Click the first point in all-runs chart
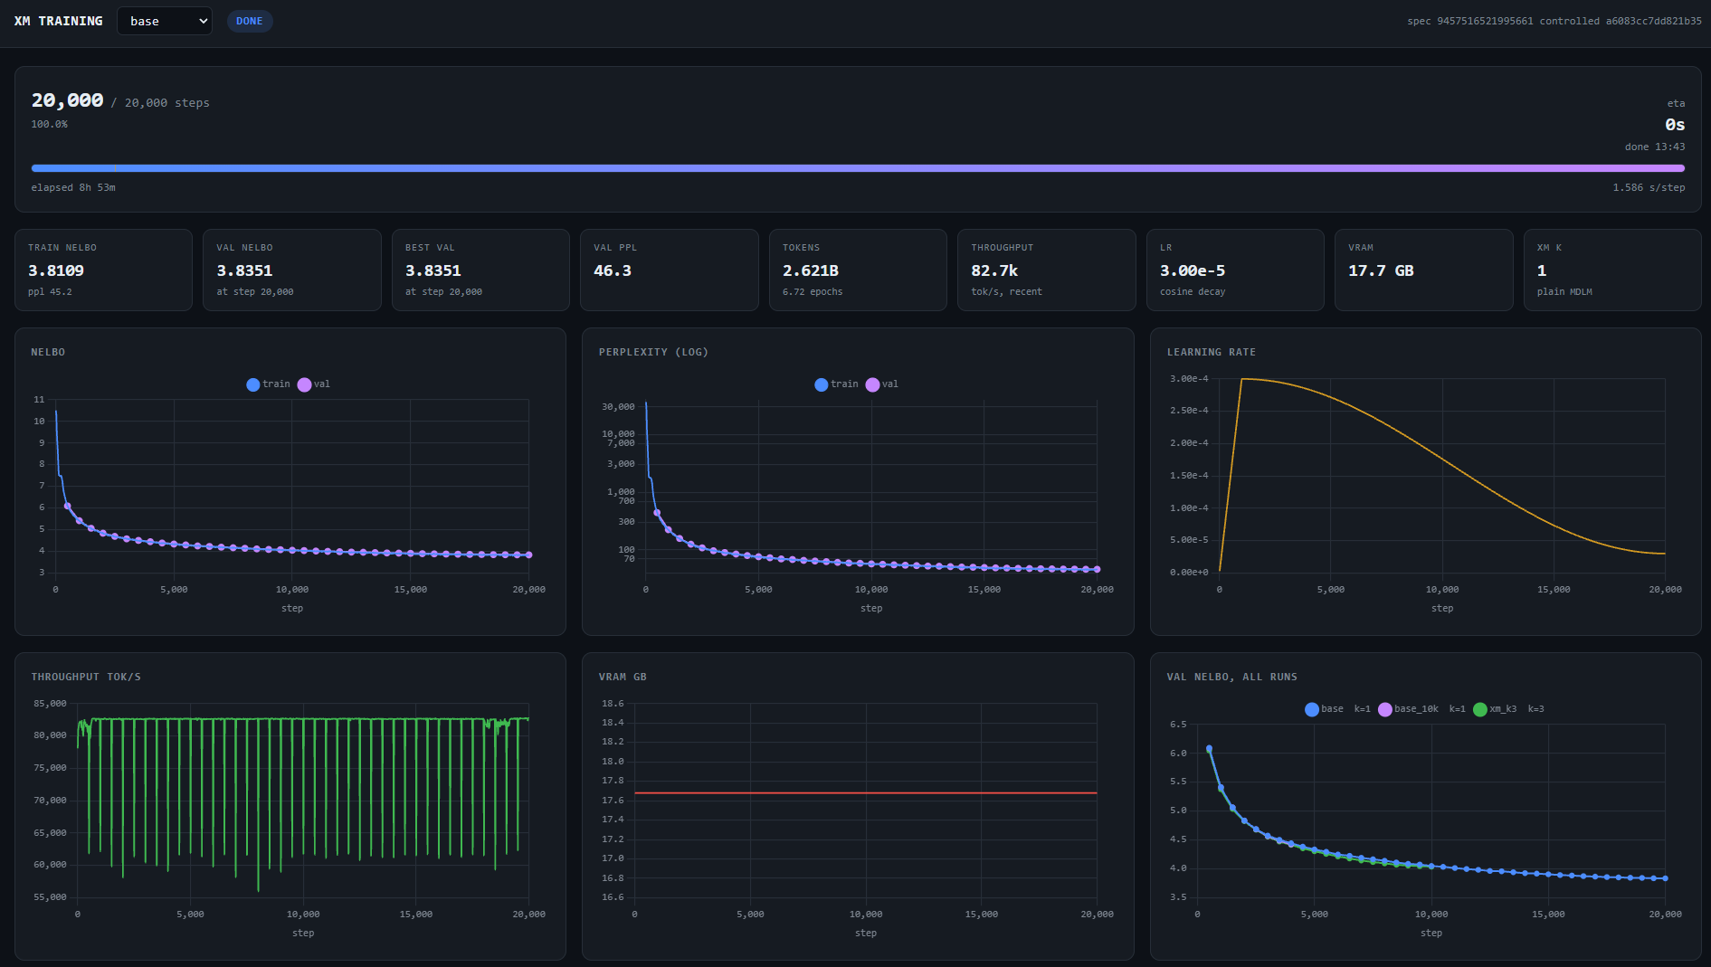 click(x=1209, y=749)
